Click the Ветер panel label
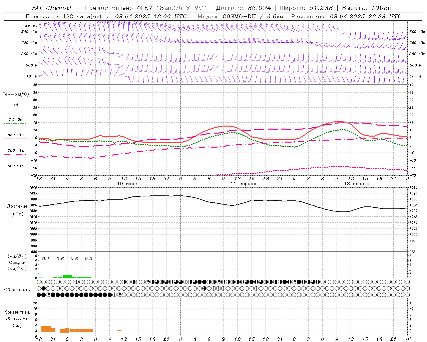427x342 pixels. [31, 25]
